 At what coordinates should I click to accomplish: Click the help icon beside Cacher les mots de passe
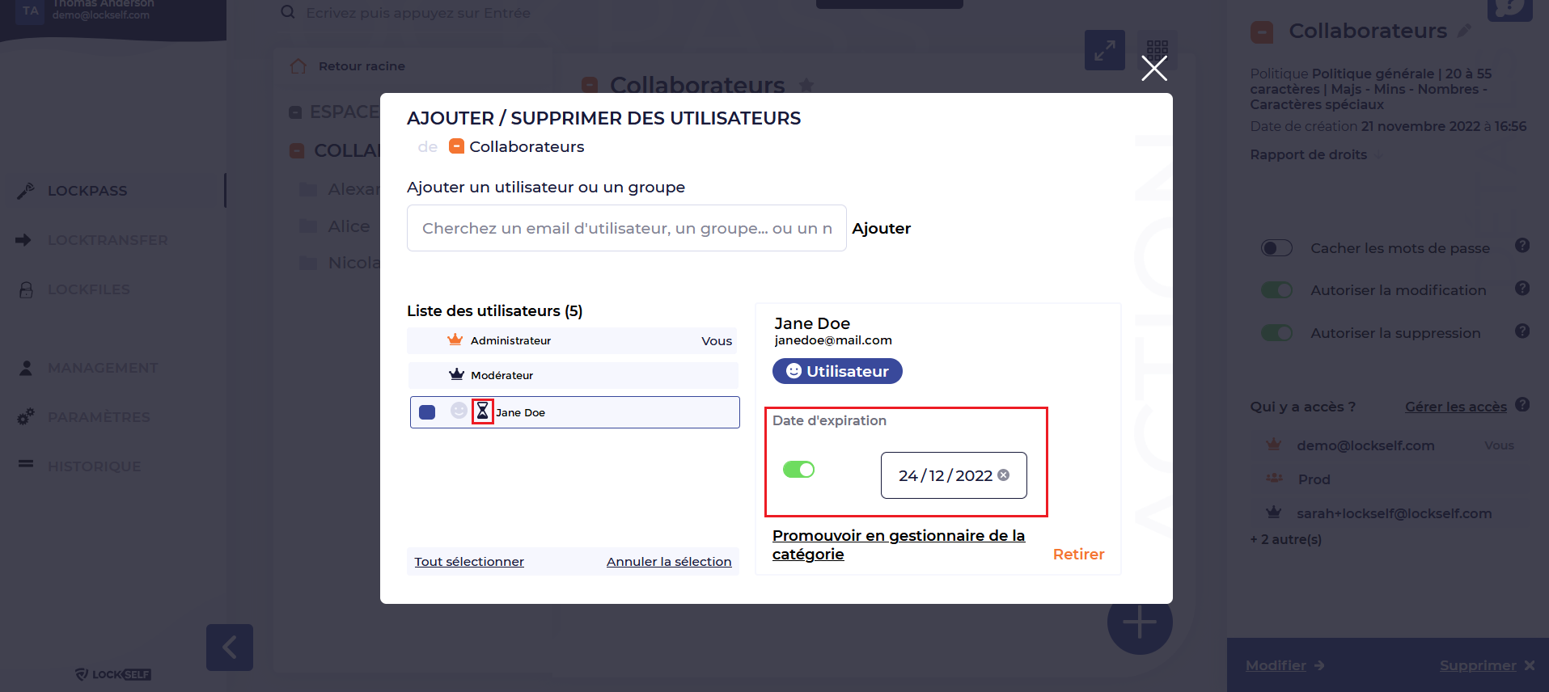[1522, 246]
